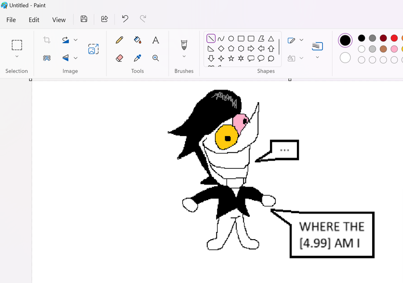The width and height of the screenshot is (403, 283).
Task: Select the Text tool
Action: (155, 40)
